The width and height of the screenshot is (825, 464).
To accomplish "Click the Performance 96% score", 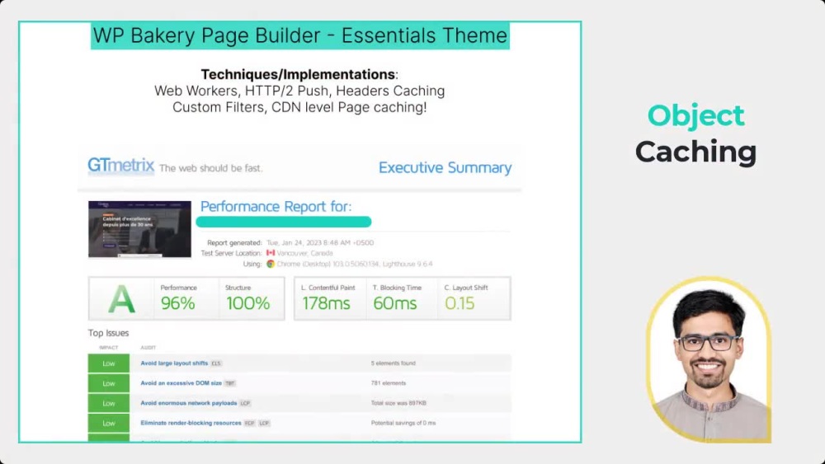I will [178, 303].
